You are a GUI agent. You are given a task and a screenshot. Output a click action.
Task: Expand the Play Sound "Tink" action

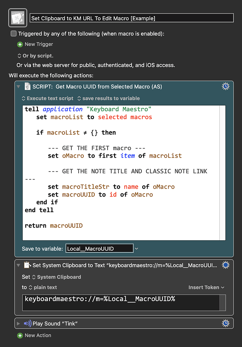(19, 323)
